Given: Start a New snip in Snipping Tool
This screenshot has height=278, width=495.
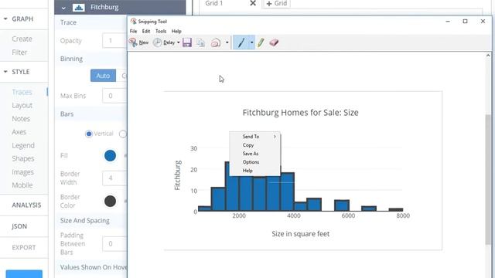Looking at the screenshot, I should 138,42.
